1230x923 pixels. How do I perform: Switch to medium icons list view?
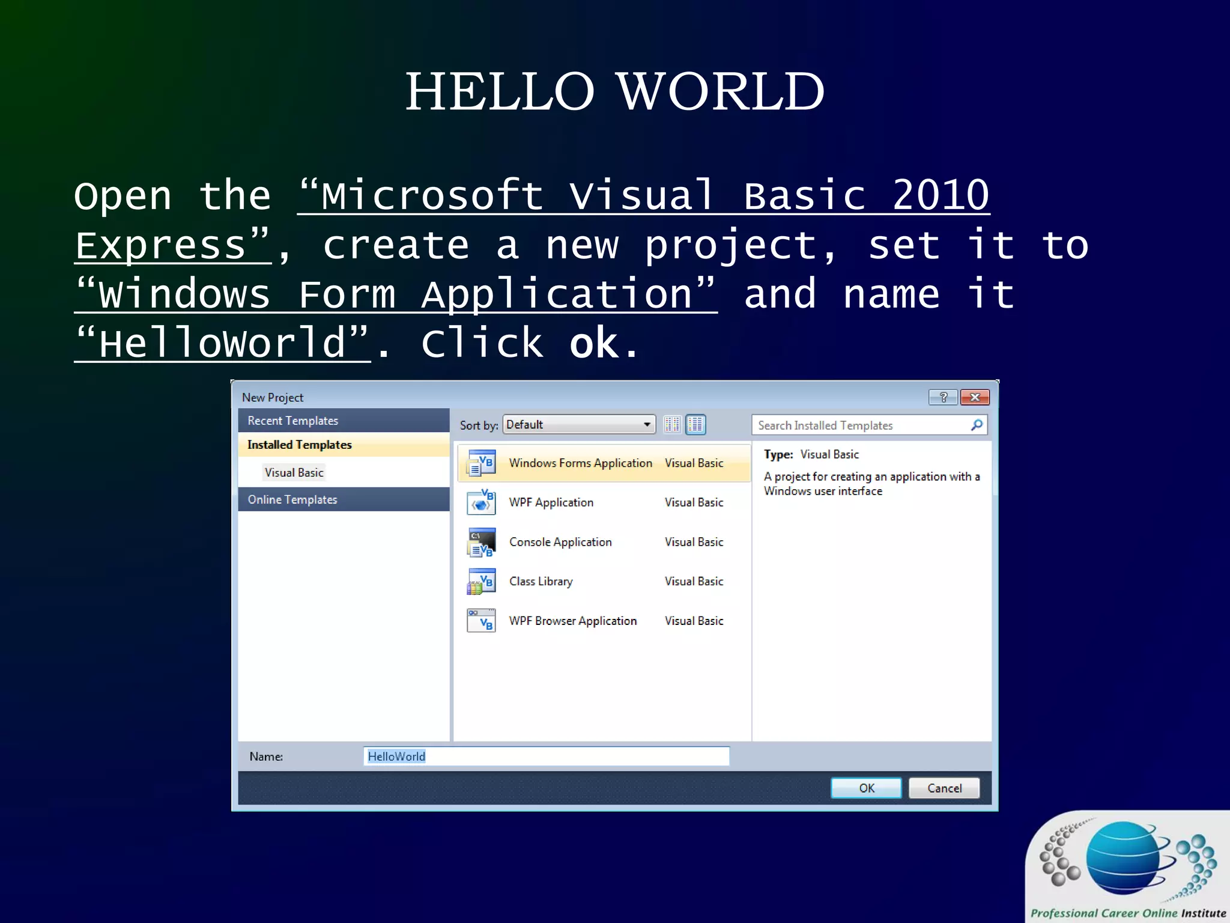tap(695, 425)
